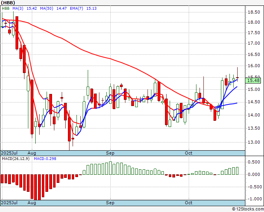The height and width of the screenshot is (212, 264).
Task: Click Aug on the MACD panel timeline
Action: coord(32,203)
